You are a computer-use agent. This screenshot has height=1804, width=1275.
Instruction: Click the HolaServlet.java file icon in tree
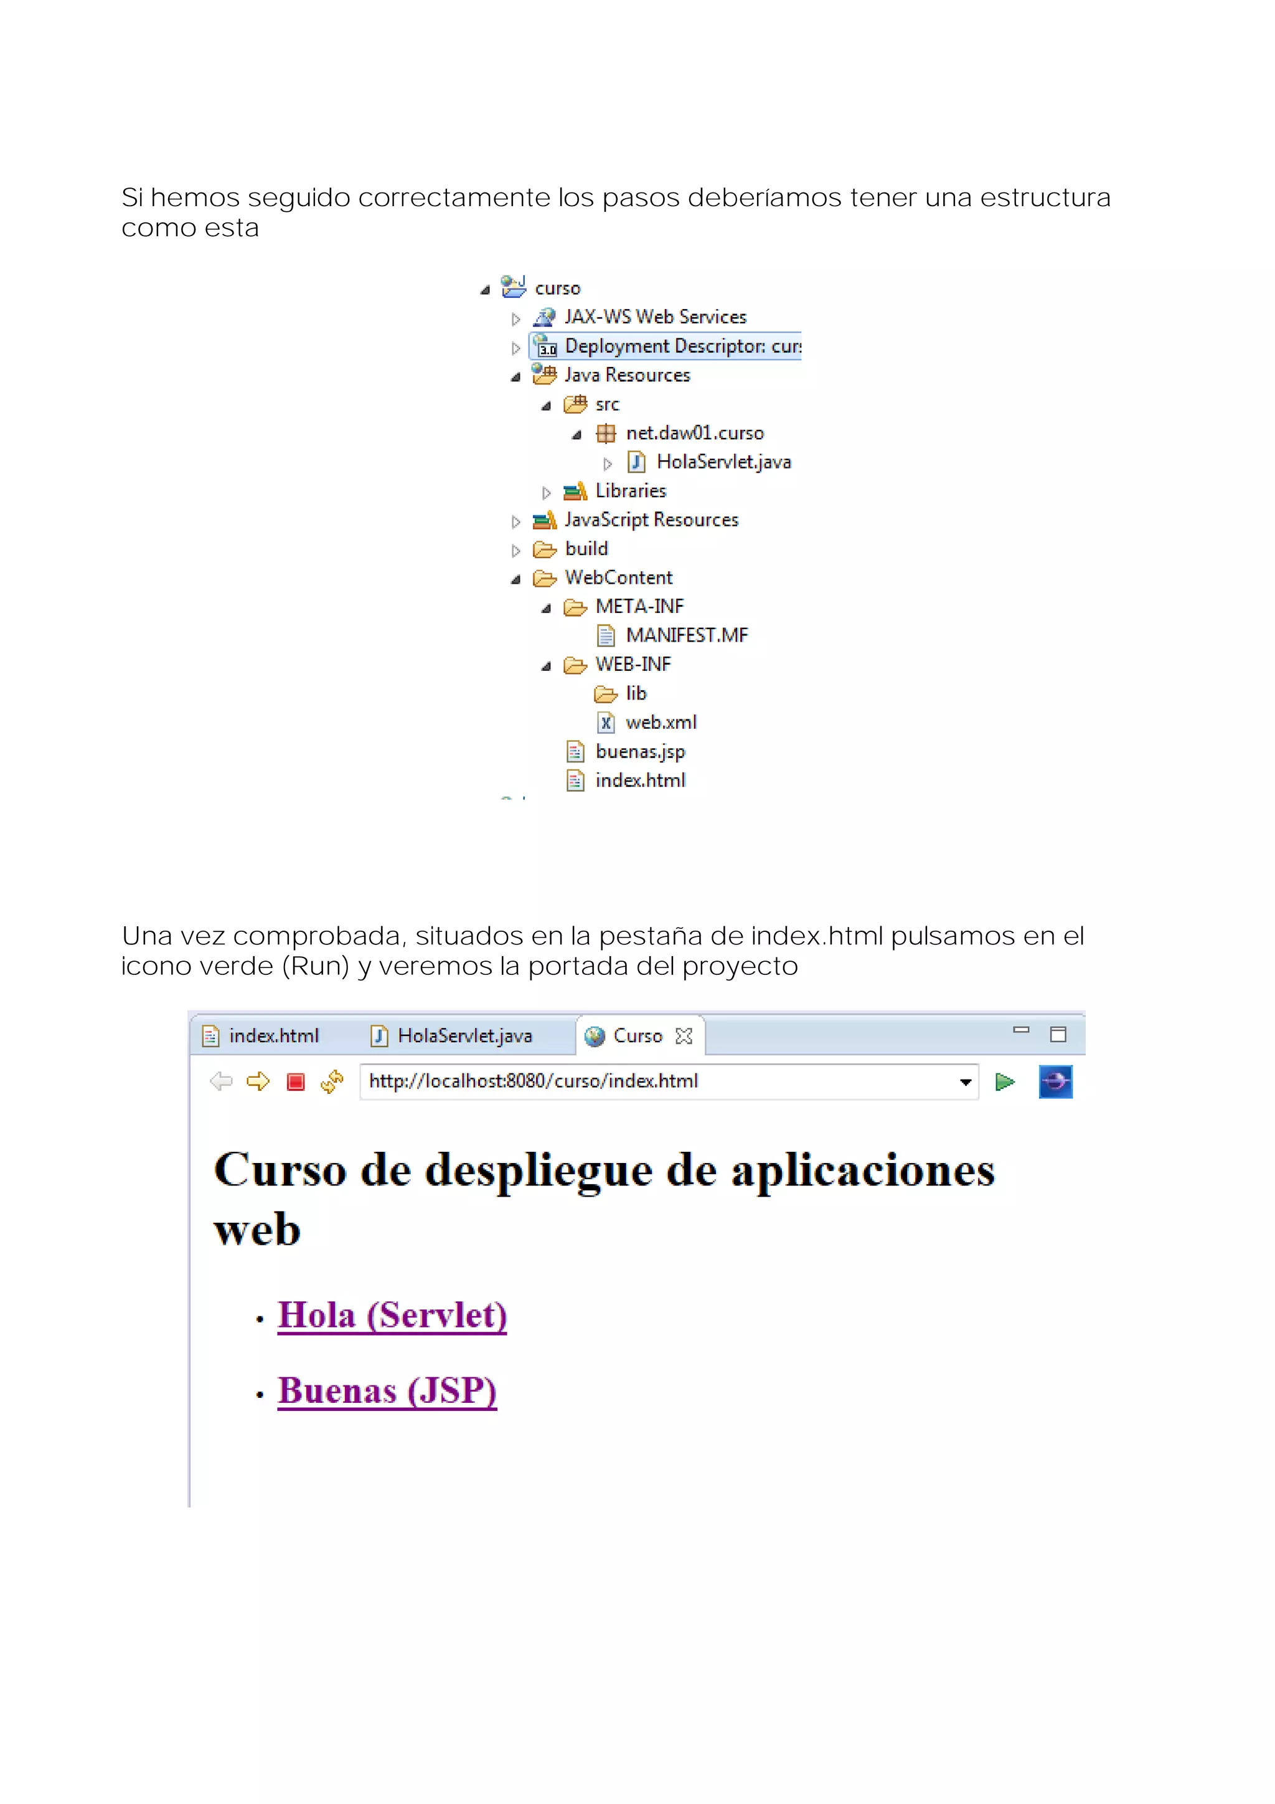point(637,462)
